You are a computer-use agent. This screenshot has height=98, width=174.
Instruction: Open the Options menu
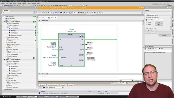[24, 3]
